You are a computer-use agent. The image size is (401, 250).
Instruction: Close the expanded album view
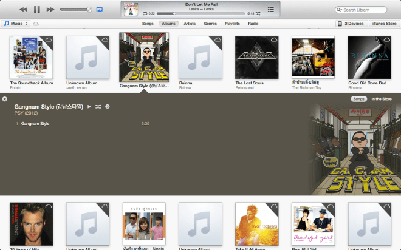(5, 99)
